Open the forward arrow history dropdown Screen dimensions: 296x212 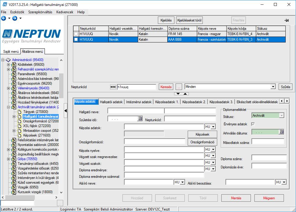tap(20, 18)
